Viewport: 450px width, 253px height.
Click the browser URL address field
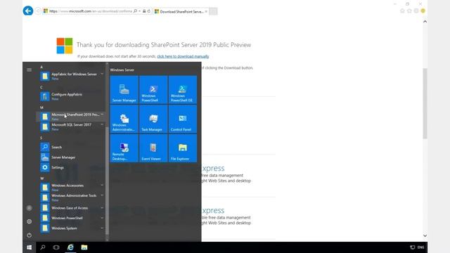click(x=91, y=11)
